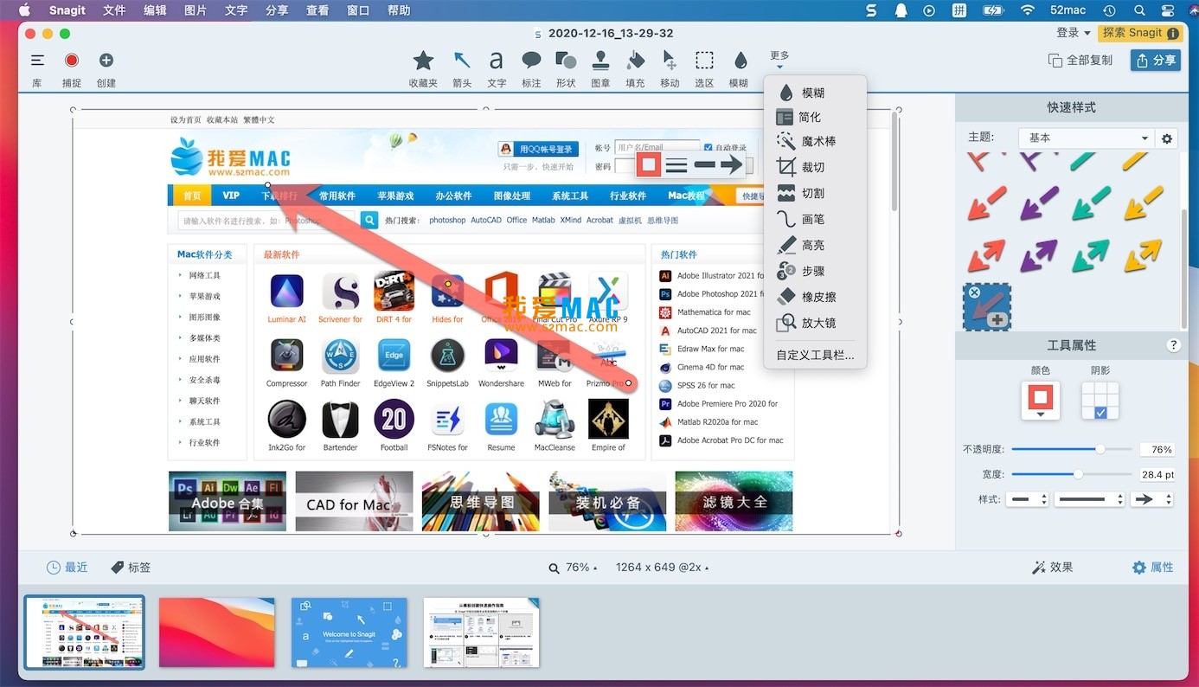Open the 图片 (Image) menu
The width and height of the screenshot is (1199, 687).
pyautogui.click(x=196, y=10)
